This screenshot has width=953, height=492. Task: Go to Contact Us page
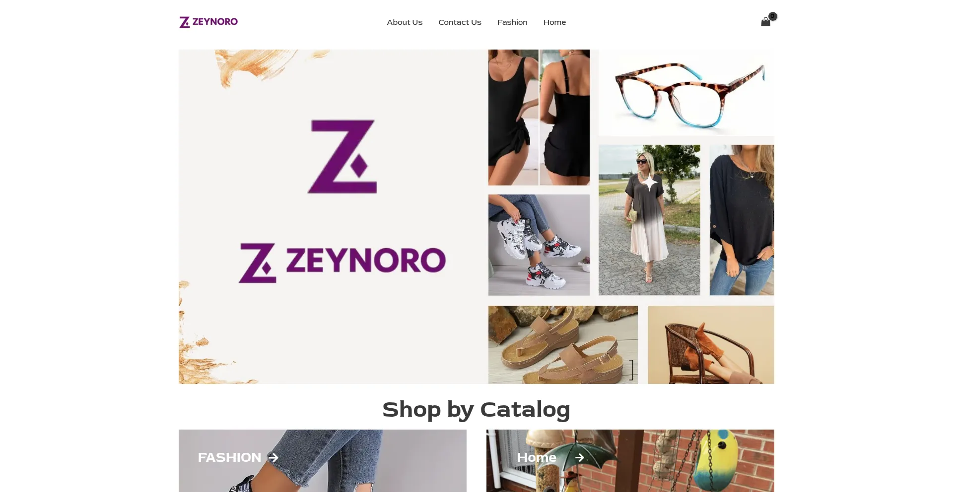pyautogui.click(x=460, y=22)
